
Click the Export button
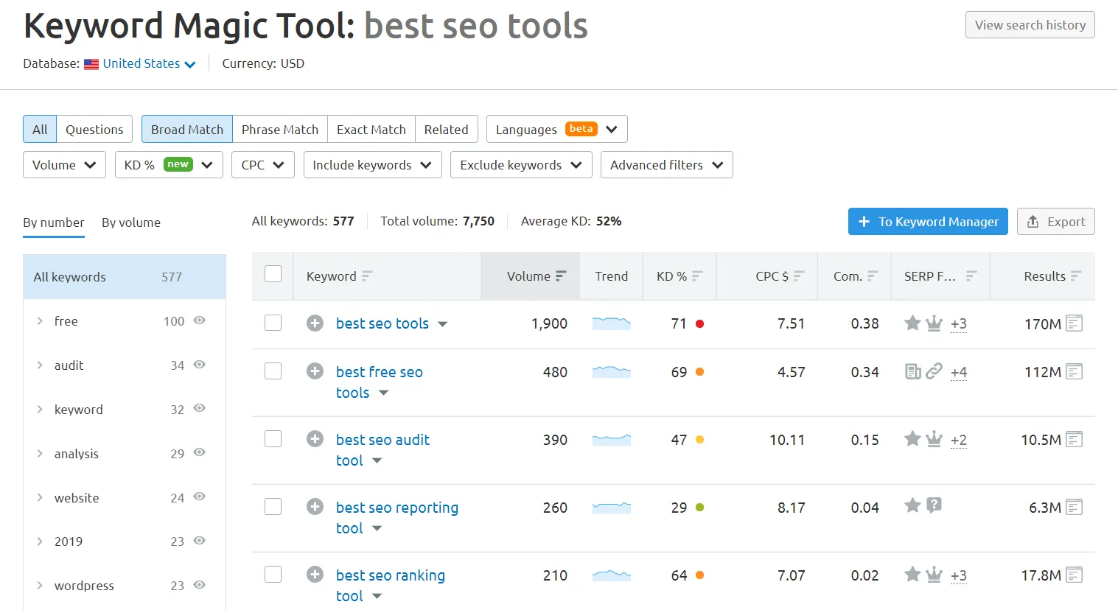coord(1056,222)
